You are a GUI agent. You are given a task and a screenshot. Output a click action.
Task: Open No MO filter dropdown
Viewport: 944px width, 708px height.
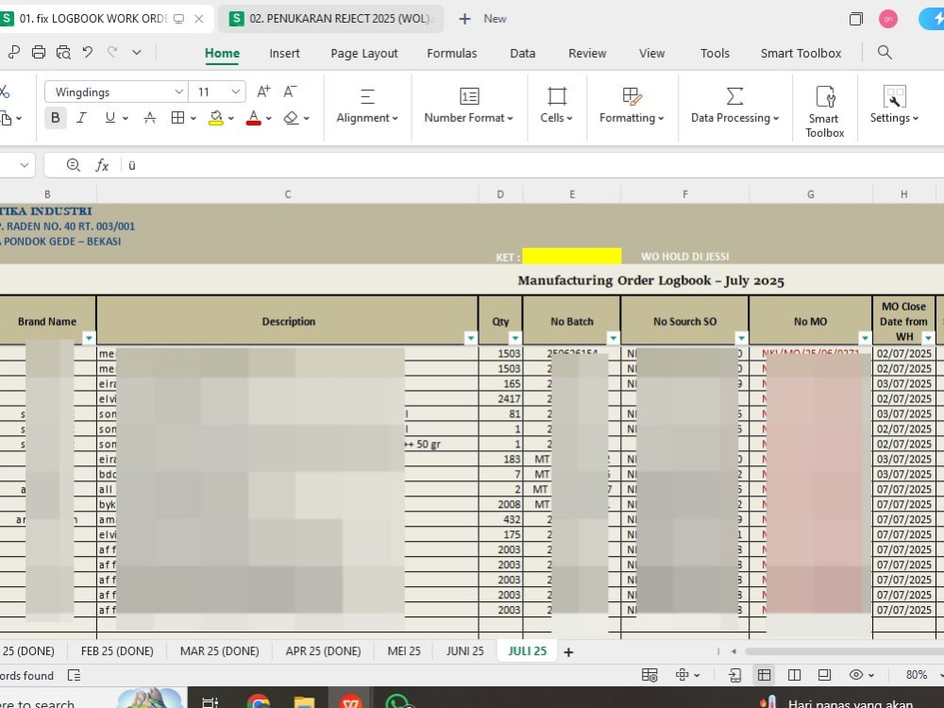click(x=865, y=338)
